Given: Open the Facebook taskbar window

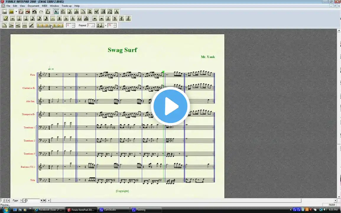Looking at the screenshot, I should (49, 210).
